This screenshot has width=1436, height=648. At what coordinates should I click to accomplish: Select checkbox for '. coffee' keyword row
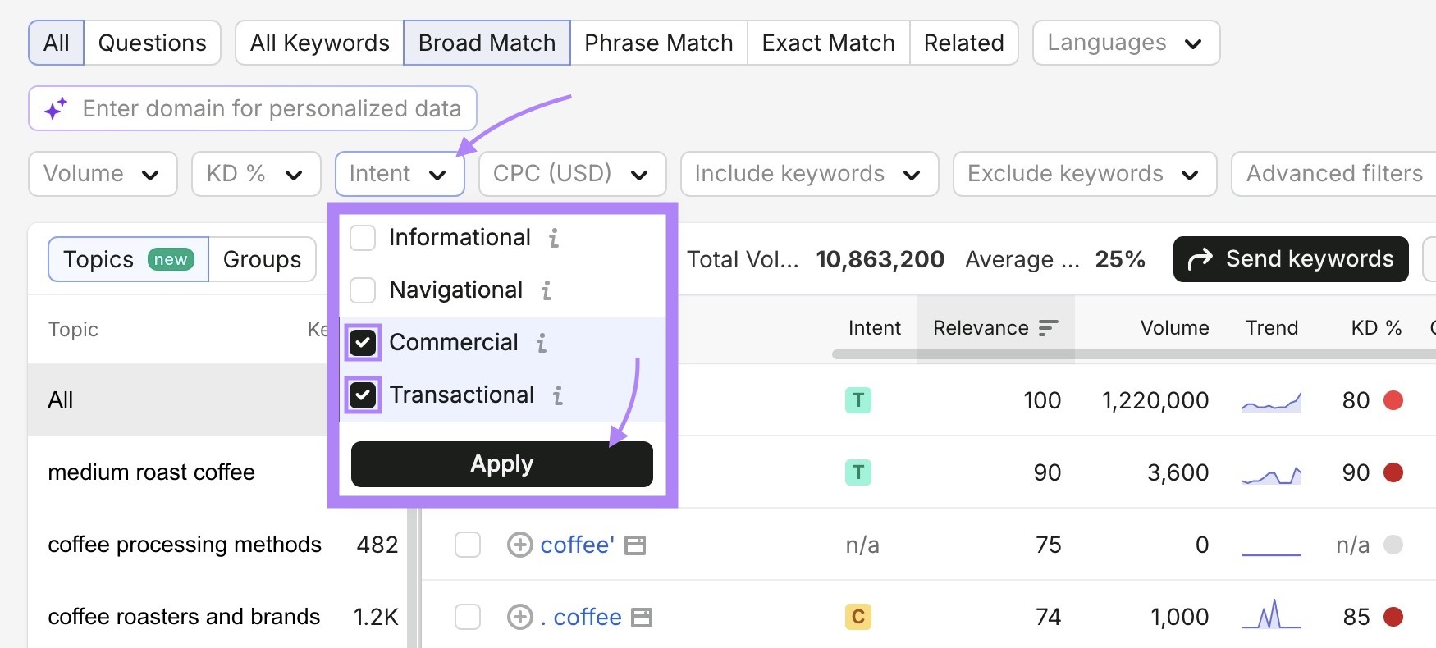click(x=468, y=617)
